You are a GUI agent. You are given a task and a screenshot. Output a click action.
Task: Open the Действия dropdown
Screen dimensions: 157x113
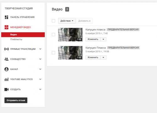(x=67, y=21)
